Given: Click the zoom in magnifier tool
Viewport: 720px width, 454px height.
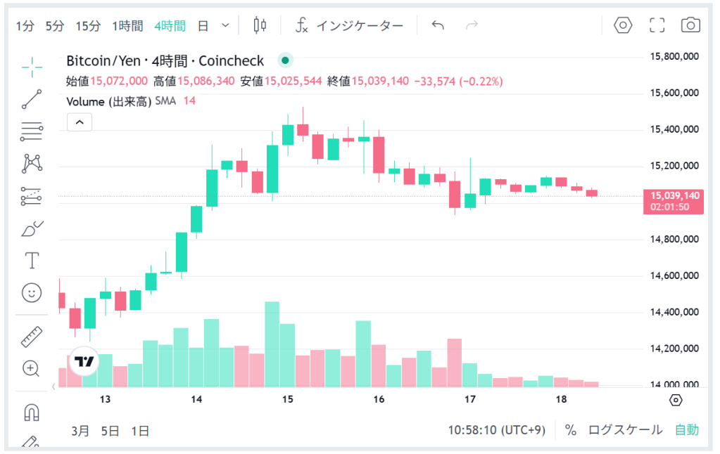Looking at the screenshot, I should [32, 368].
